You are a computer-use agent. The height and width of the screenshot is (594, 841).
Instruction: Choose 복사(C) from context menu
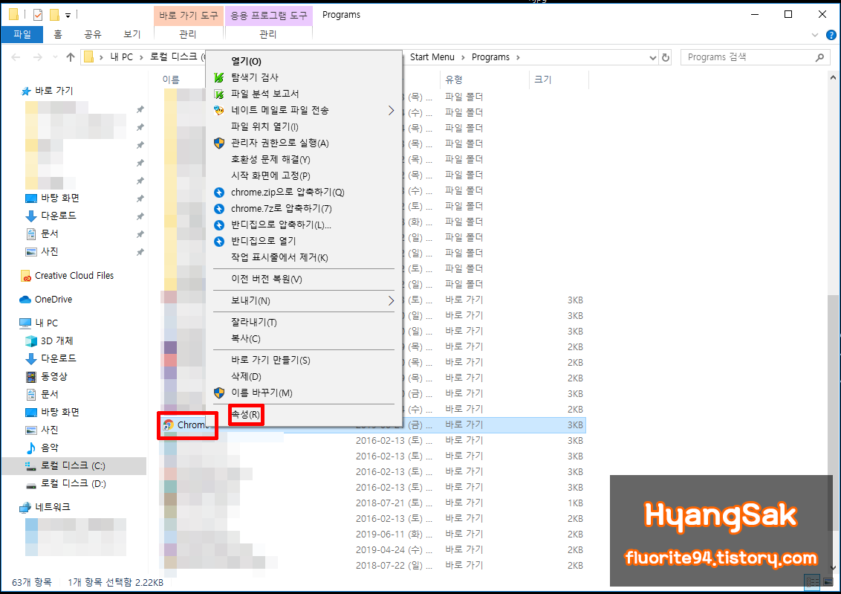pos(246,338)
